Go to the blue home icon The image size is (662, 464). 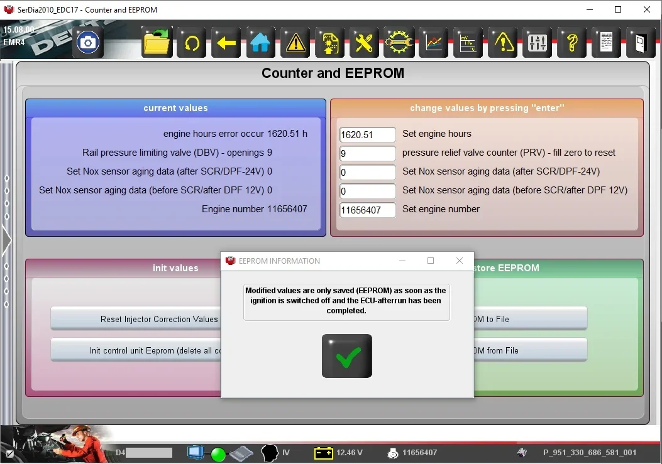pos(260,43)
